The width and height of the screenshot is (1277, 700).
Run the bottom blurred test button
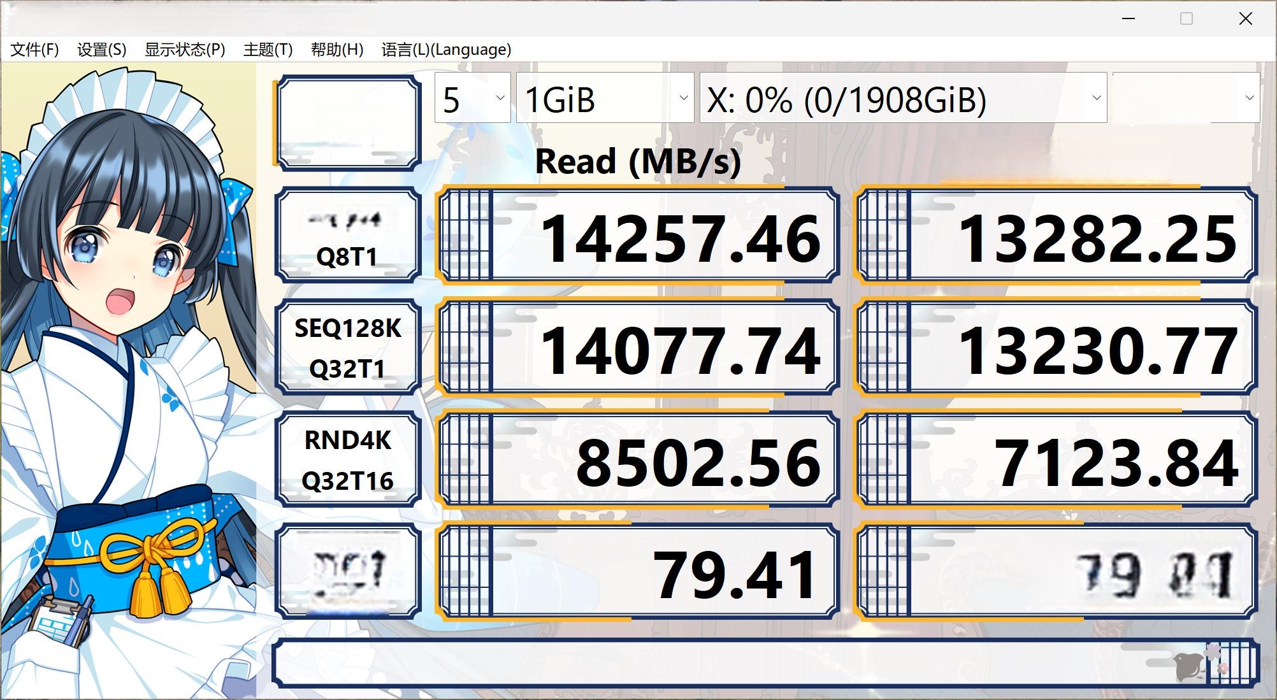pyautogui.click(x=348, y=571)
